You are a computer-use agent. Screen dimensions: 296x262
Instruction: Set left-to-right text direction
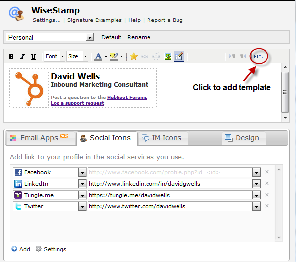(232, 56)
